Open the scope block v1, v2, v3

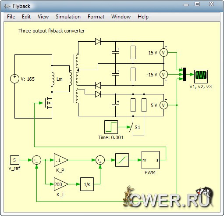(201, 76)
